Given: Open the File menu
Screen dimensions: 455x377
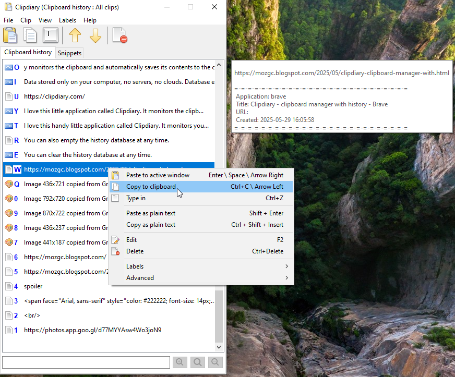Looking at the screenshot, I should click(x=8, y=20).
